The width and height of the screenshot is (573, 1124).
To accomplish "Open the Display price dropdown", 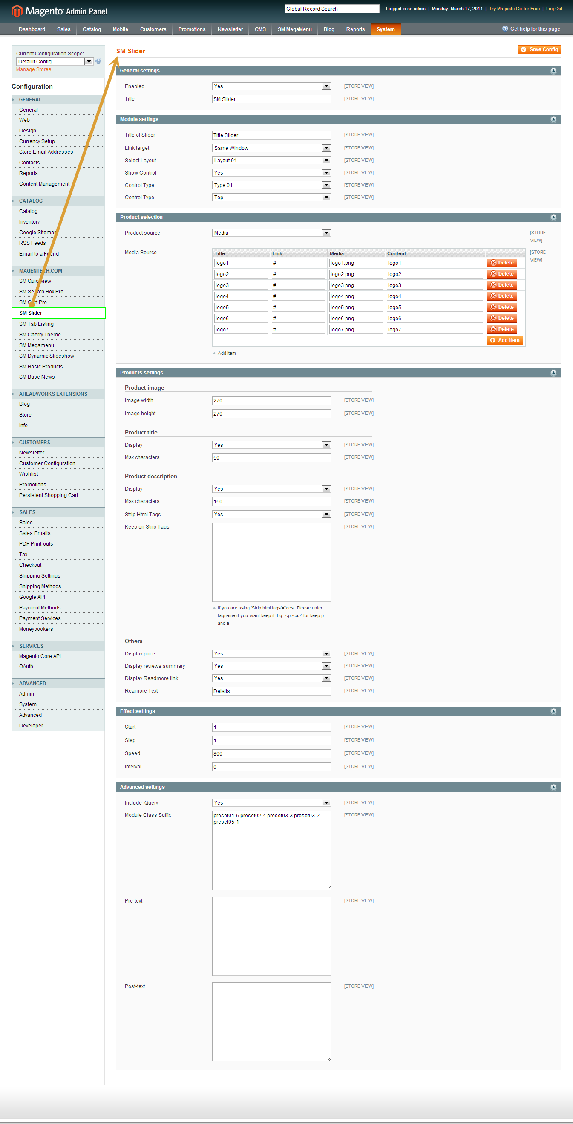I will (x=271, y=654).
